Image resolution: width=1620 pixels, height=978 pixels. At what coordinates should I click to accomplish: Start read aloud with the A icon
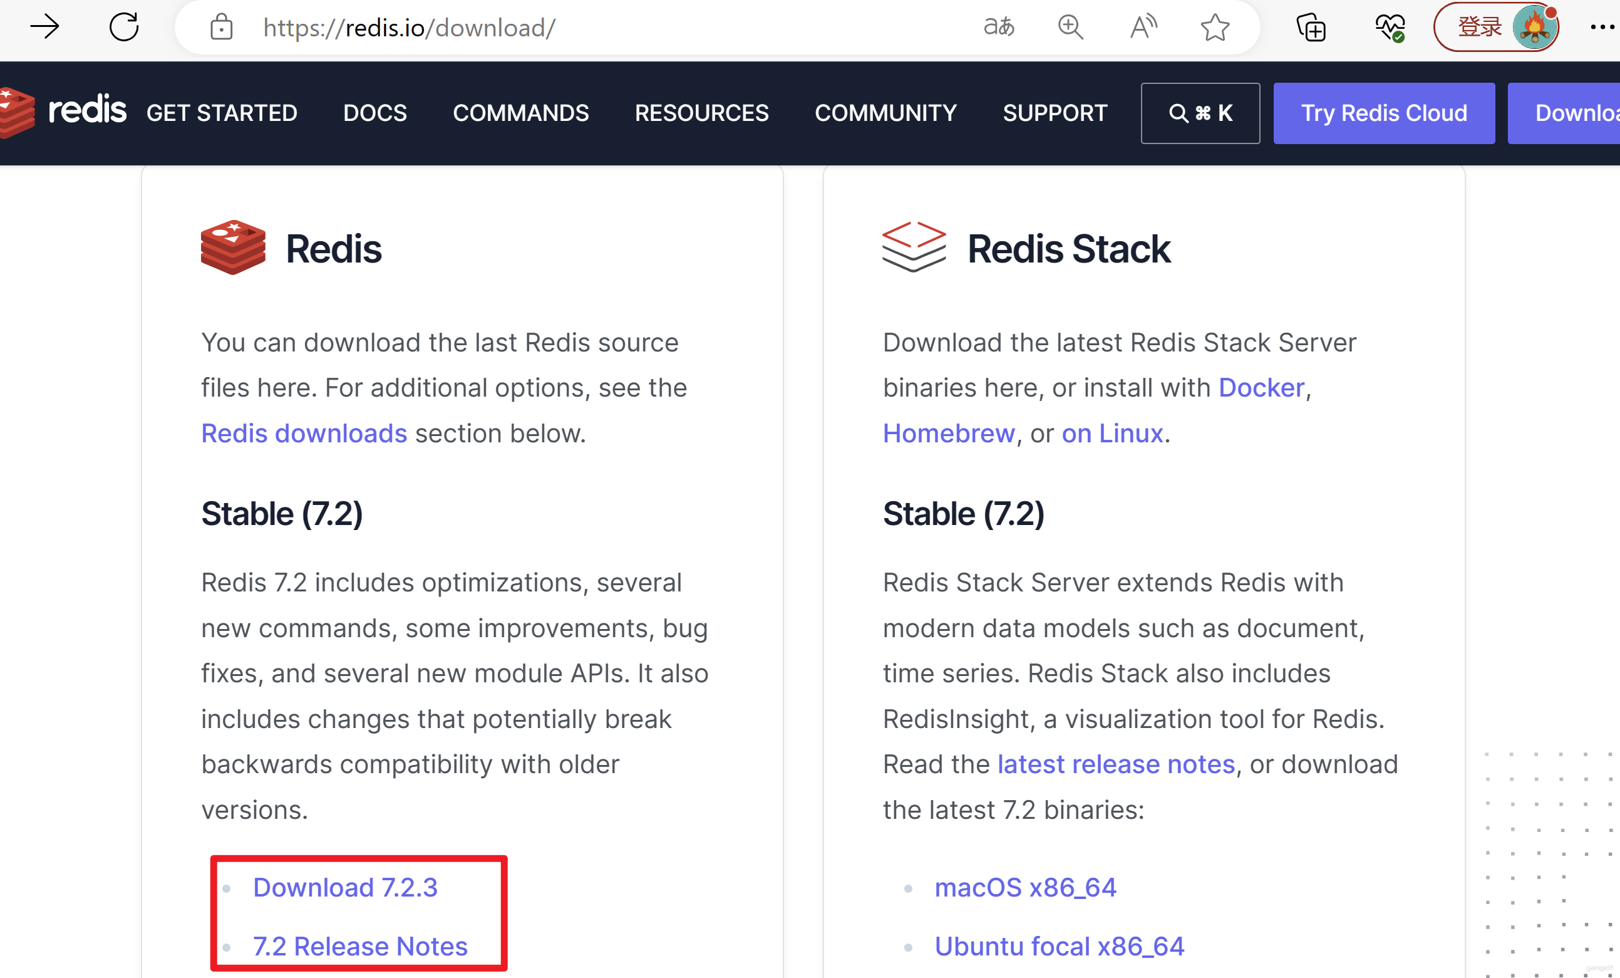point(1143,27)
